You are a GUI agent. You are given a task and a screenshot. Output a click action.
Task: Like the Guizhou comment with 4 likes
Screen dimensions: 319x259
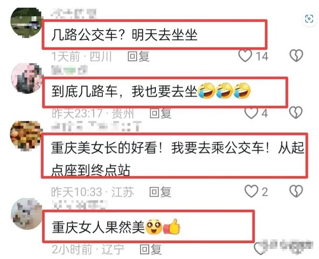[251, 113]
